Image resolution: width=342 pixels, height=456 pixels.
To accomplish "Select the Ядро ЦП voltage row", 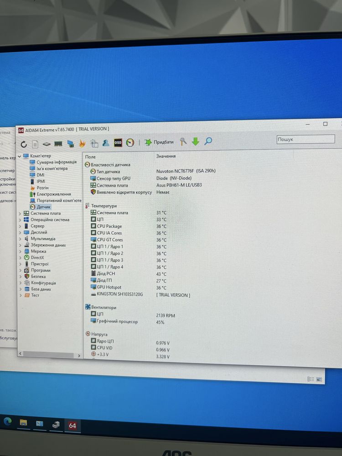I will [130, 342].
